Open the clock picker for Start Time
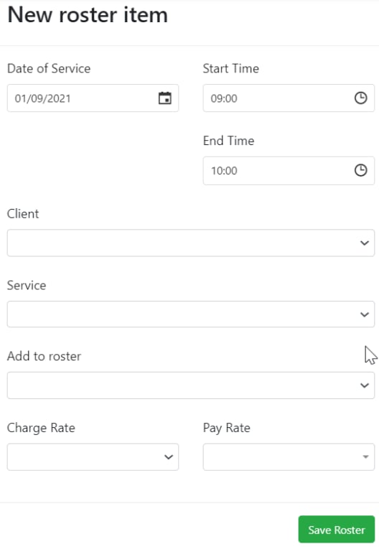The image size is (379, 547). click(360, 98)
